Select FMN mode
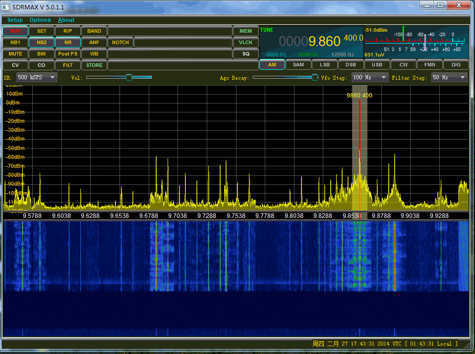Viewport: 475px width, 354px height. [430, 64]
